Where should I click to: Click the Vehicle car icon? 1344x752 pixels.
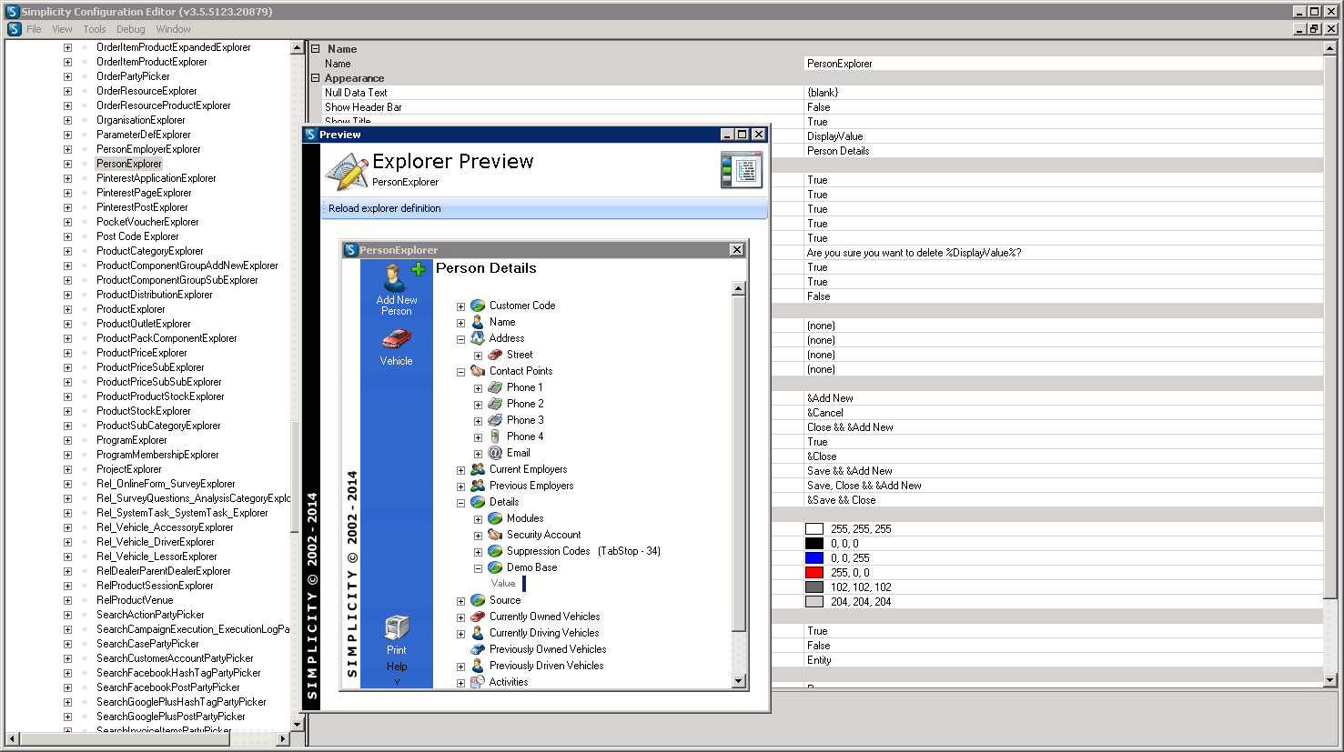[x=396, y=340]
